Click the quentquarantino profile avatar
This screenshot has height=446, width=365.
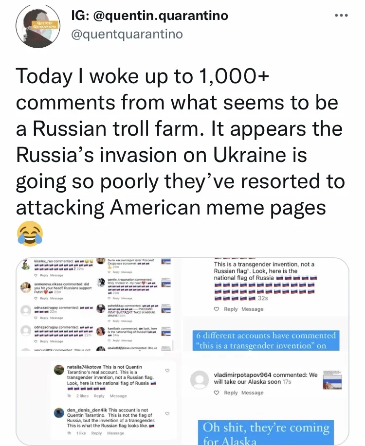pyautogui.click(x=38, y=27)
